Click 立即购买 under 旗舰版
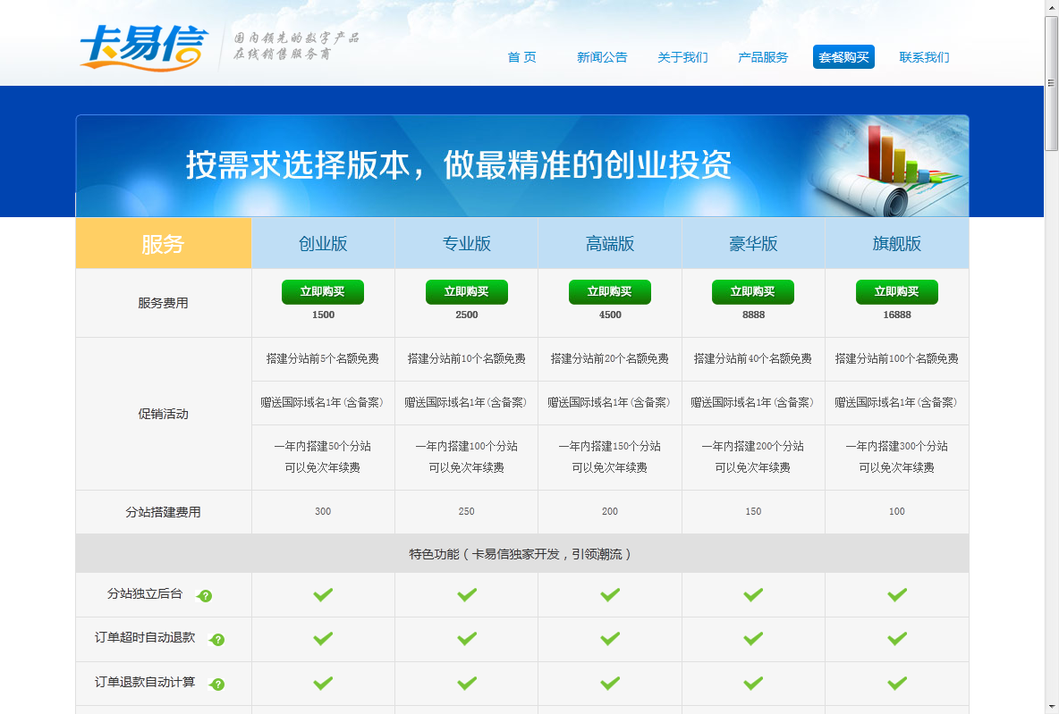This screenshot has width=1059, height=714. [896, 291]
